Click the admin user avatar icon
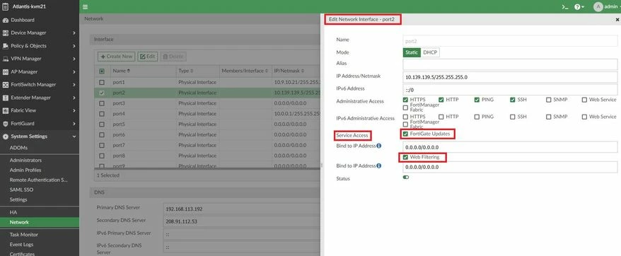The height and width of the screenshot is (256, 621). (x=598, y=7)
